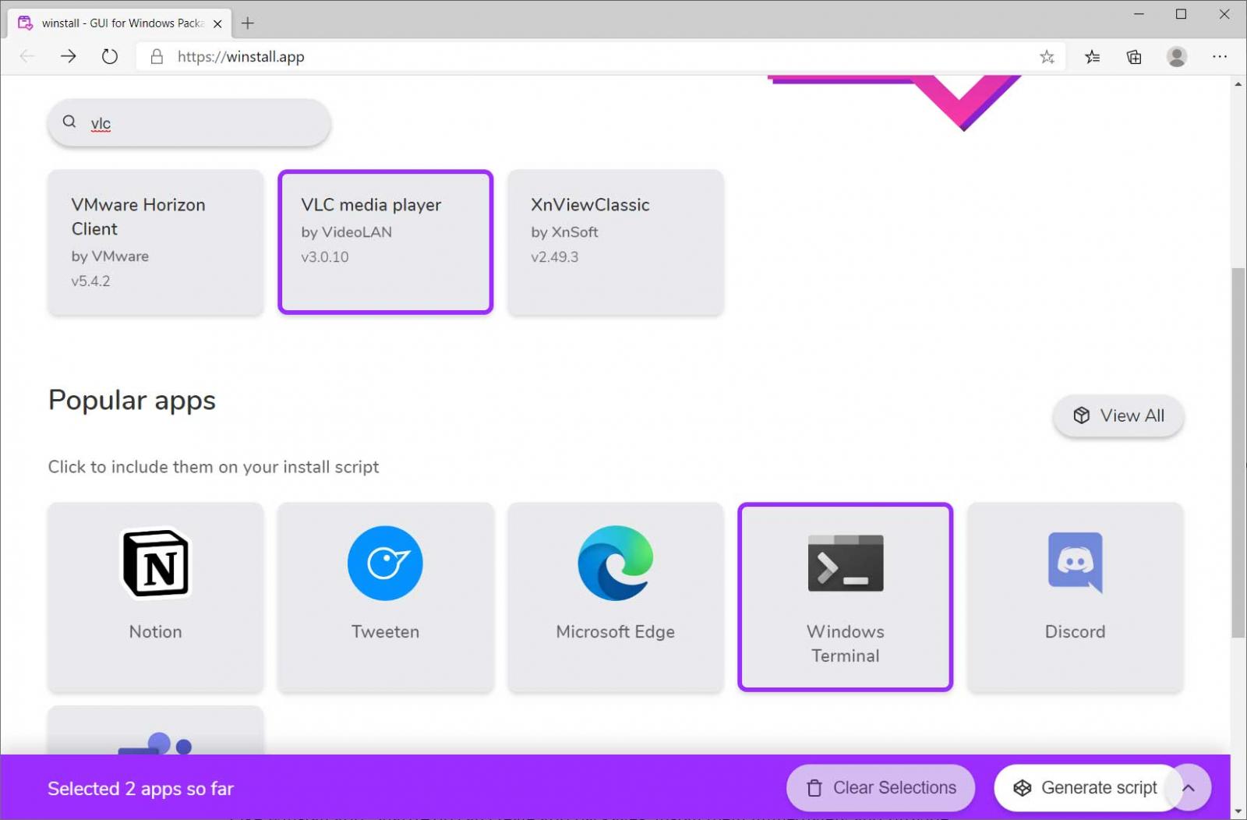Click the trash icon in Clear Selections
The image size is (1247, 820).
coord(814,788)
